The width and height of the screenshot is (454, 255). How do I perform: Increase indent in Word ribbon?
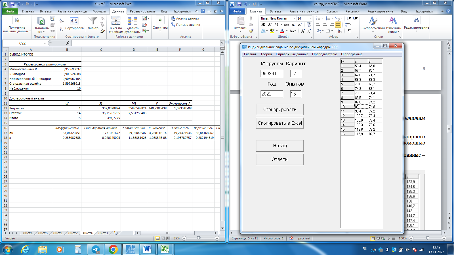(x=356, y=18)
